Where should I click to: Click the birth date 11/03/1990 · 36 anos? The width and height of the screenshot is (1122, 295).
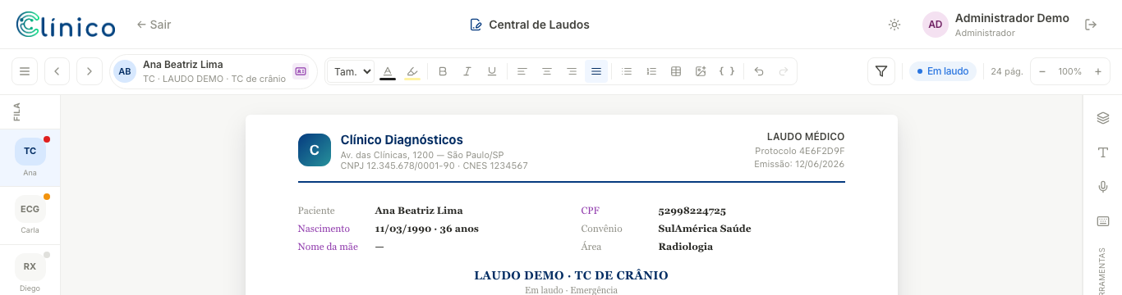(x=426, y=229)
